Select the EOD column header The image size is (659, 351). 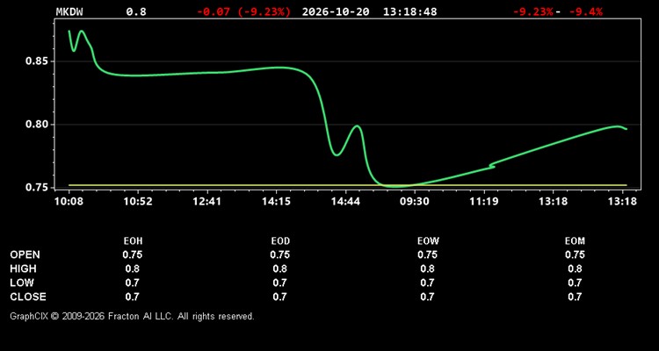280,241
